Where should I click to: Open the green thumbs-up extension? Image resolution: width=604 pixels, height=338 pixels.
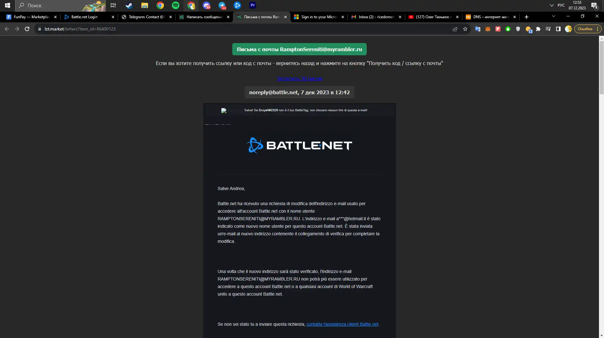tap(508, 29)
